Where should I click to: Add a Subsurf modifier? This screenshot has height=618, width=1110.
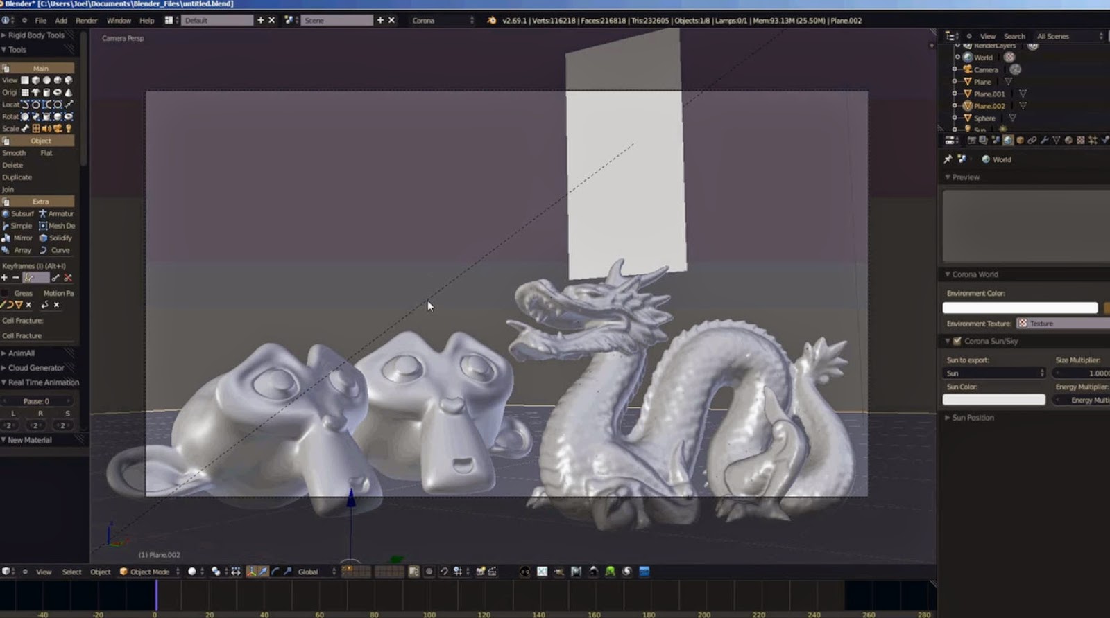[18, 214]
